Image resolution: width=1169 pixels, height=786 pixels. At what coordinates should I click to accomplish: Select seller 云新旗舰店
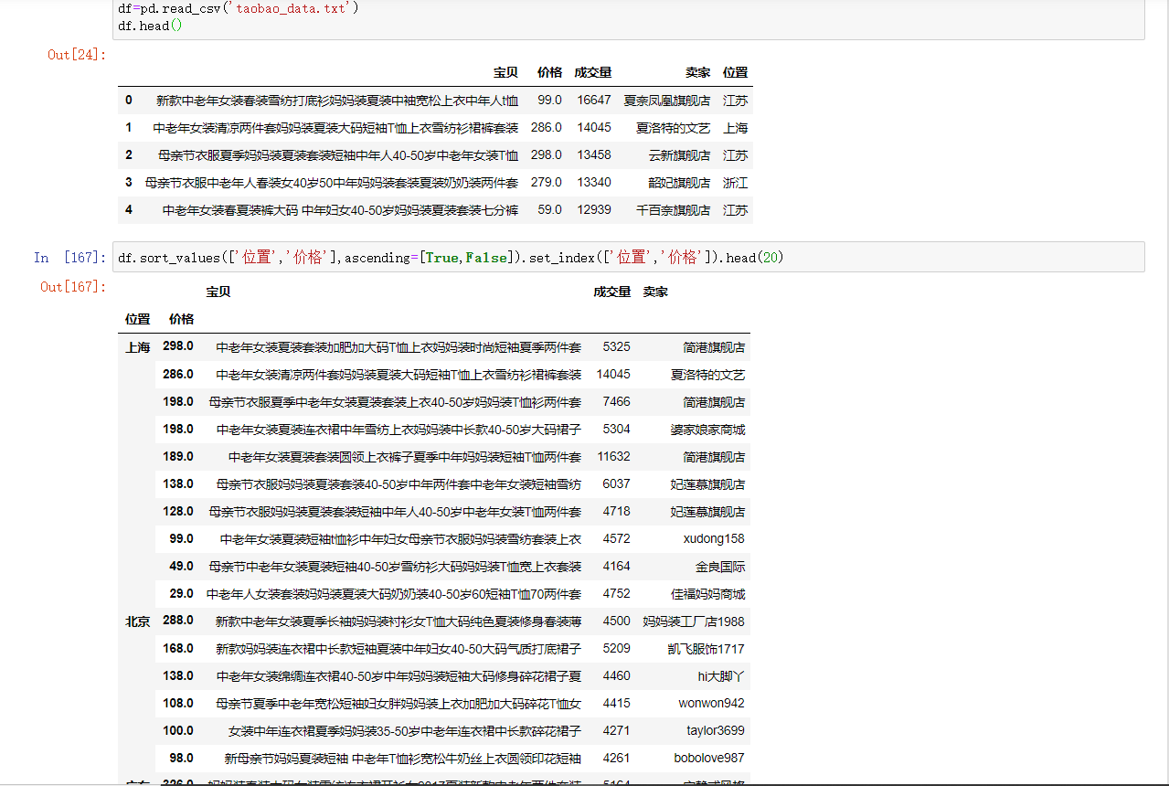[679, 155]
